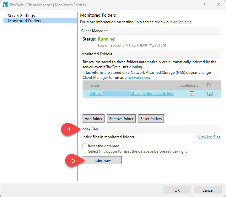Click the Remove folder button
Image resolution: width=226 pixels, height=197 pixels.
tap(121, 118)
